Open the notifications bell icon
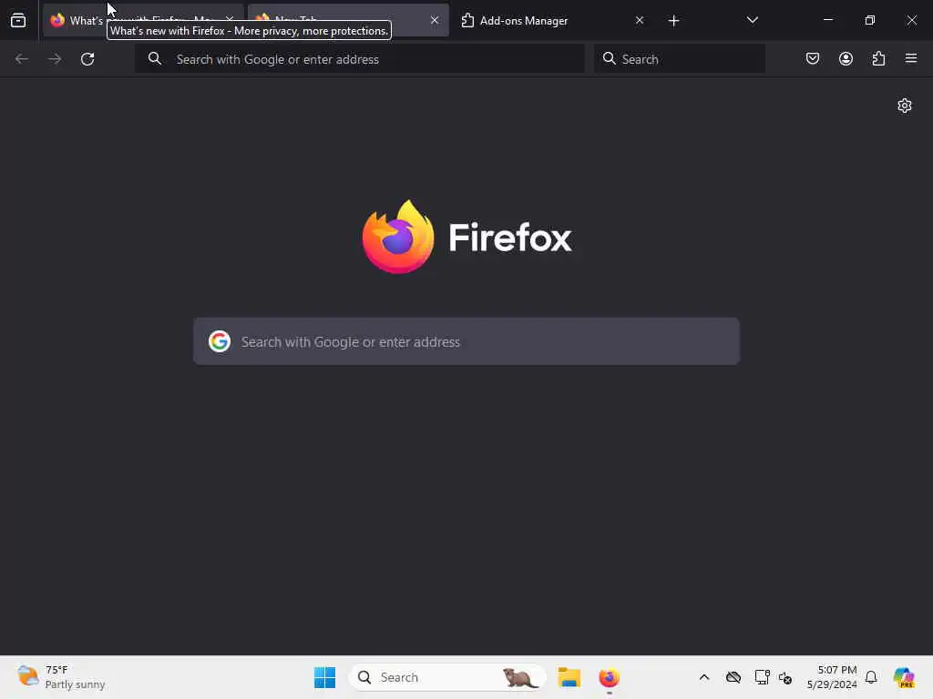The image size is (933, 699). (871, 677)
